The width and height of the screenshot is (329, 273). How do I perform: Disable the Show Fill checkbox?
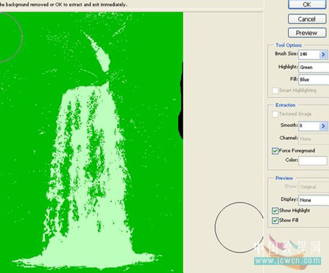coord(275,220)
